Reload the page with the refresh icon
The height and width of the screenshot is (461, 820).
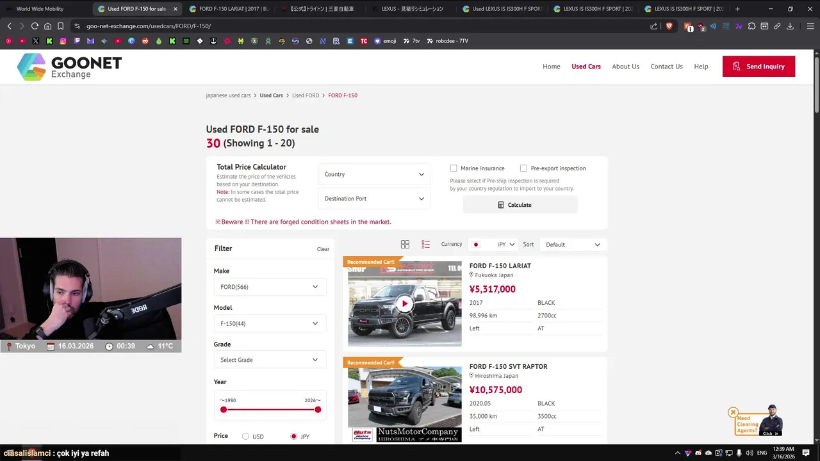[35, 26]
